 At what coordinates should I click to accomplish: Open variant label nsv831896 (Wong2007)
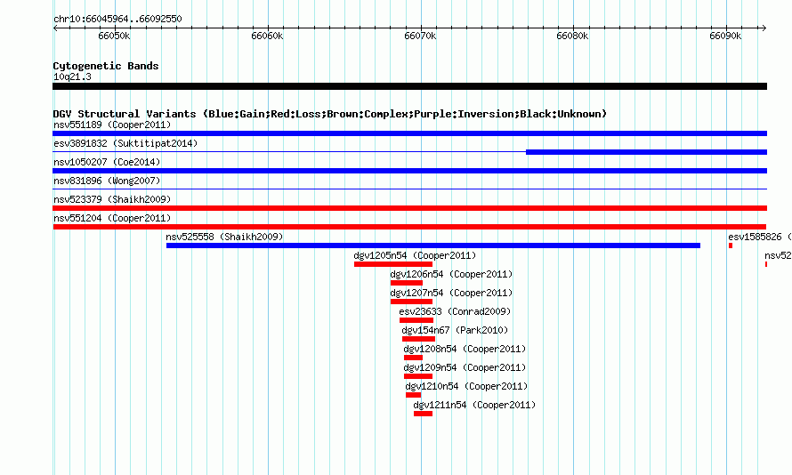(x=107, y=181)
